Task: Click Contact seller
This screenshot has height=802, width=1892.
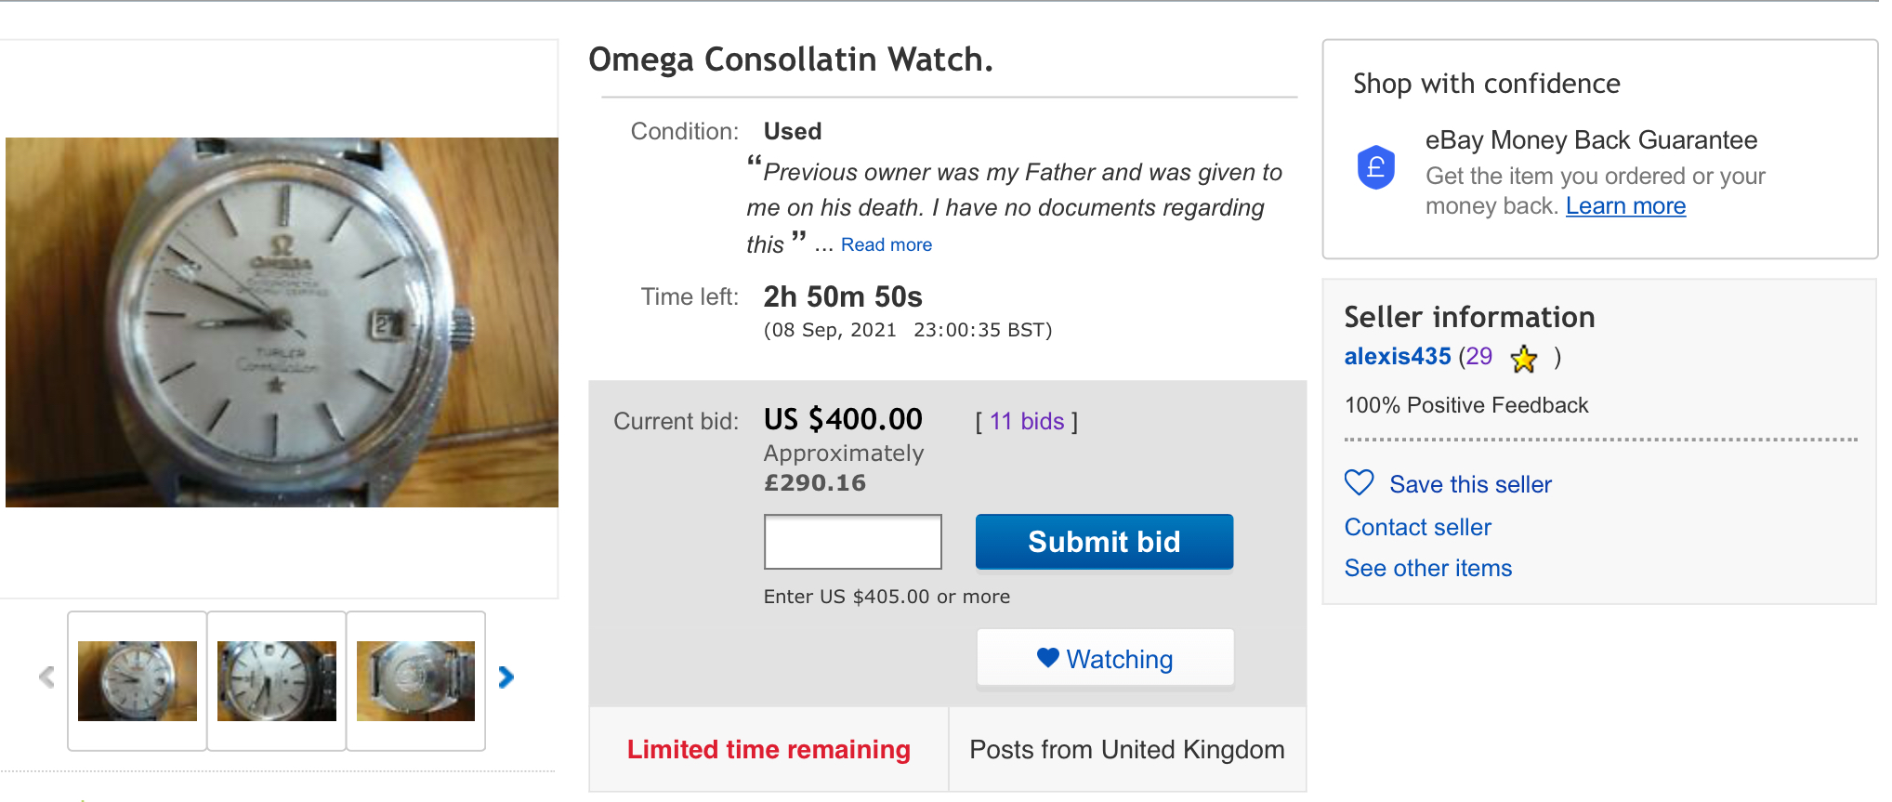Action: pos(1417,527)
